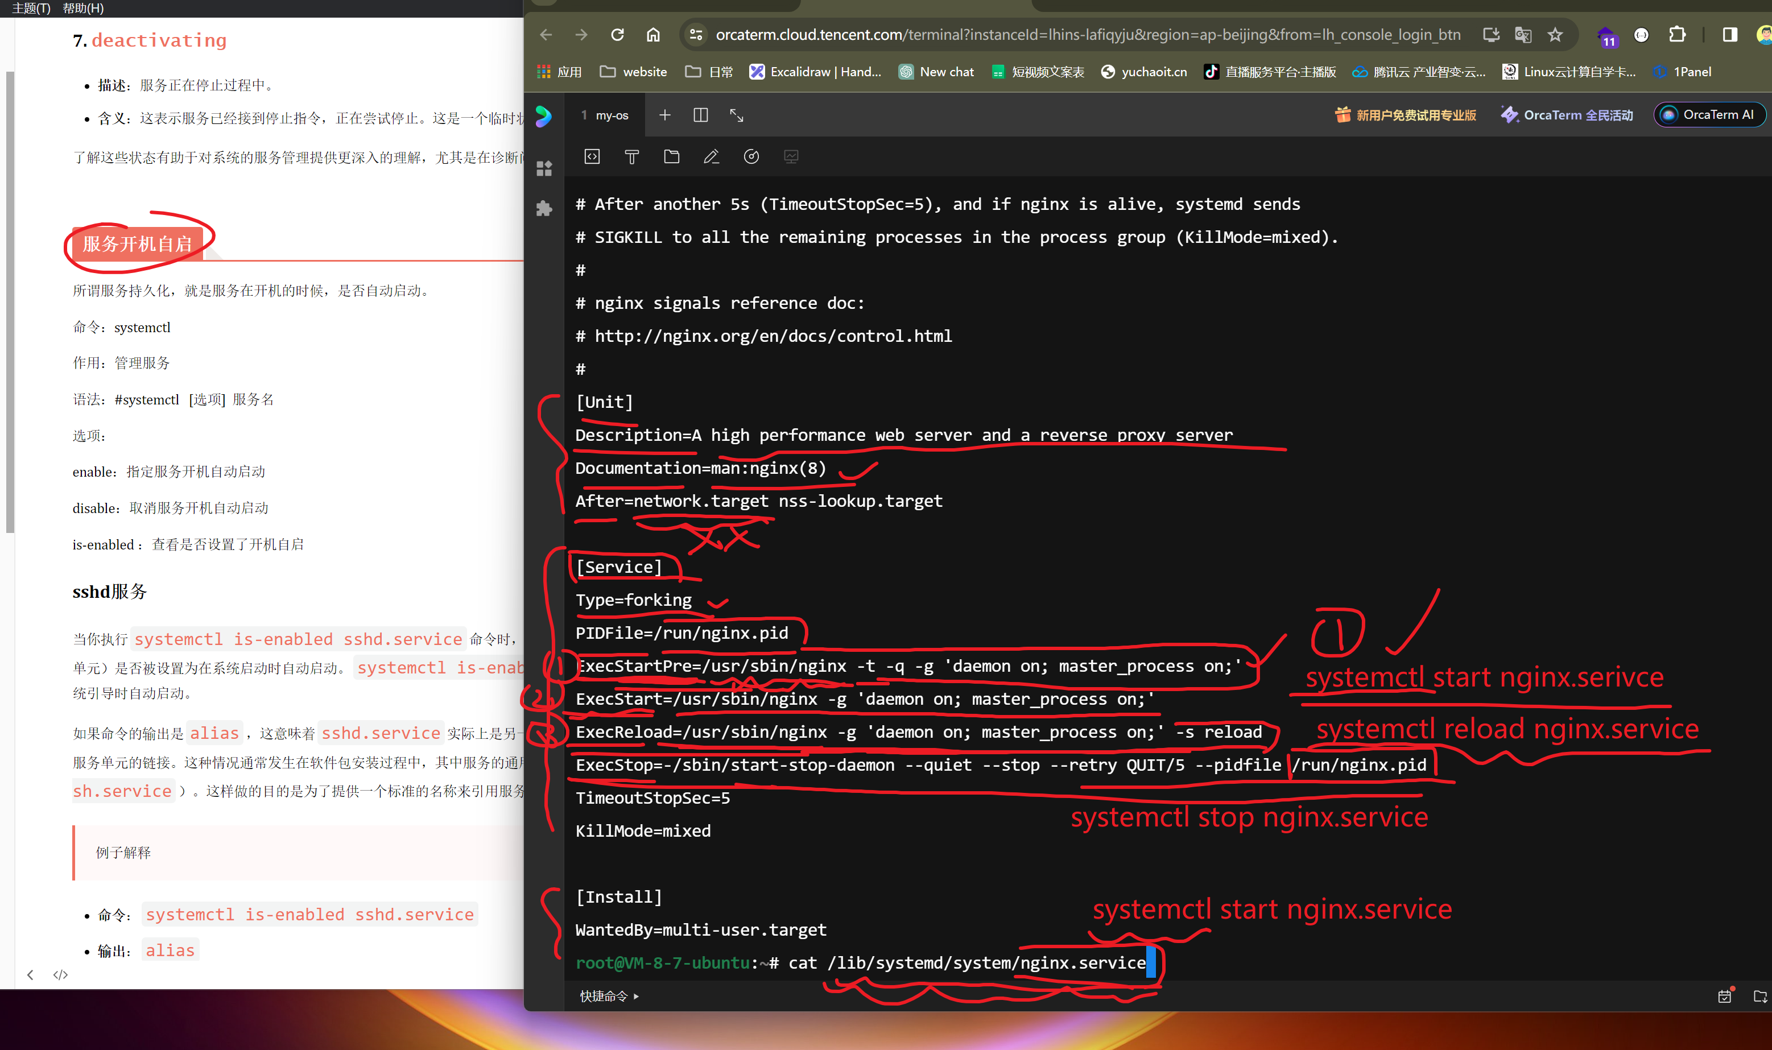Viewport: 1772px width, 1050px height.
Task: Open the purple extension with badge 11
Action: pos(1606,36)
